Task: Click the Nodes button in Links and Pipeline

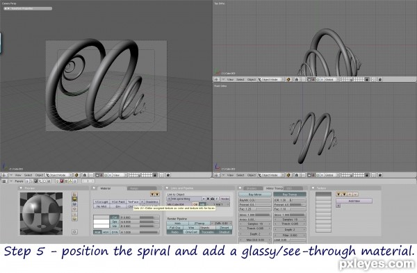Action: click(x=225, y=199)
